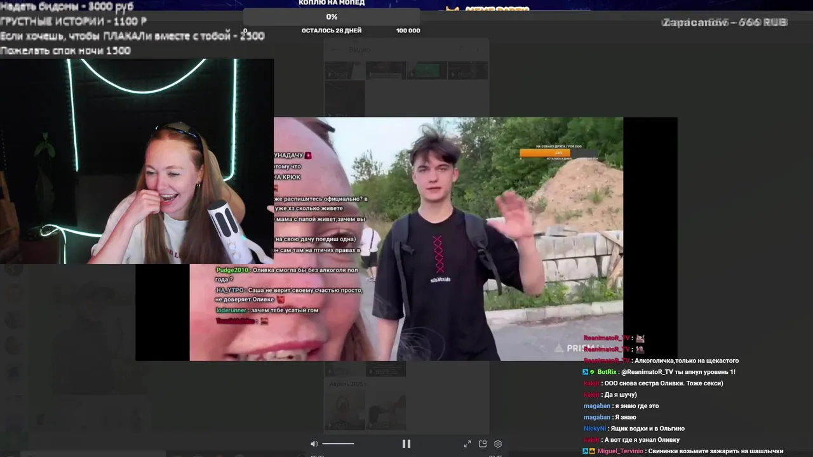Mute the video with the speaker icon
813x457 pixels.
click(314, 444)
